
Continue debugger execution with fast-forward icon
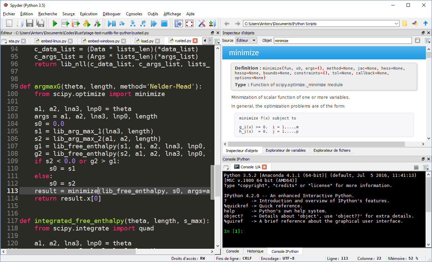(154, 23)
